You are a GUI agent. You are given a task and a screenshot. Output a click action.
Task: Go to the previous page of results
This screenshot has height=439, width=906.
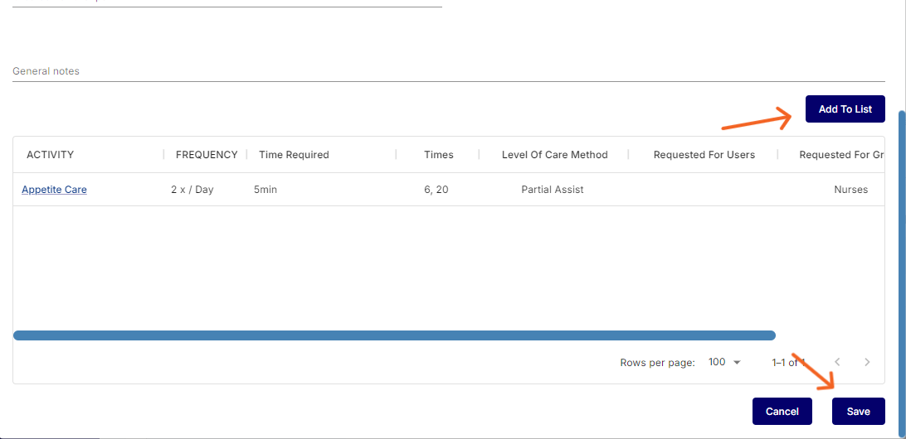[838, 362]
